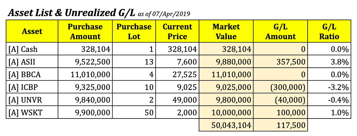Screen dimensions: 357x136
Task: Click the Purchase Lot column header
Action: [134, 31]
